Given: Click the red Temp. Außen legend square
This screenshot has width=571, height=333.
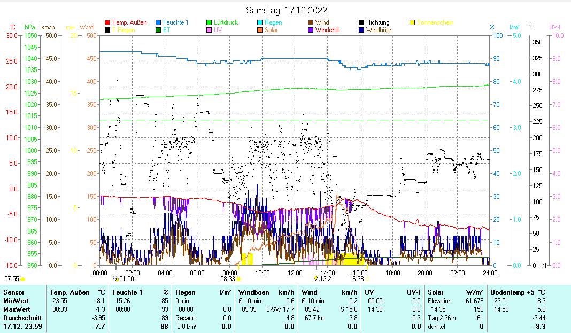Looking at the screenshot, I should coord(107,22).
